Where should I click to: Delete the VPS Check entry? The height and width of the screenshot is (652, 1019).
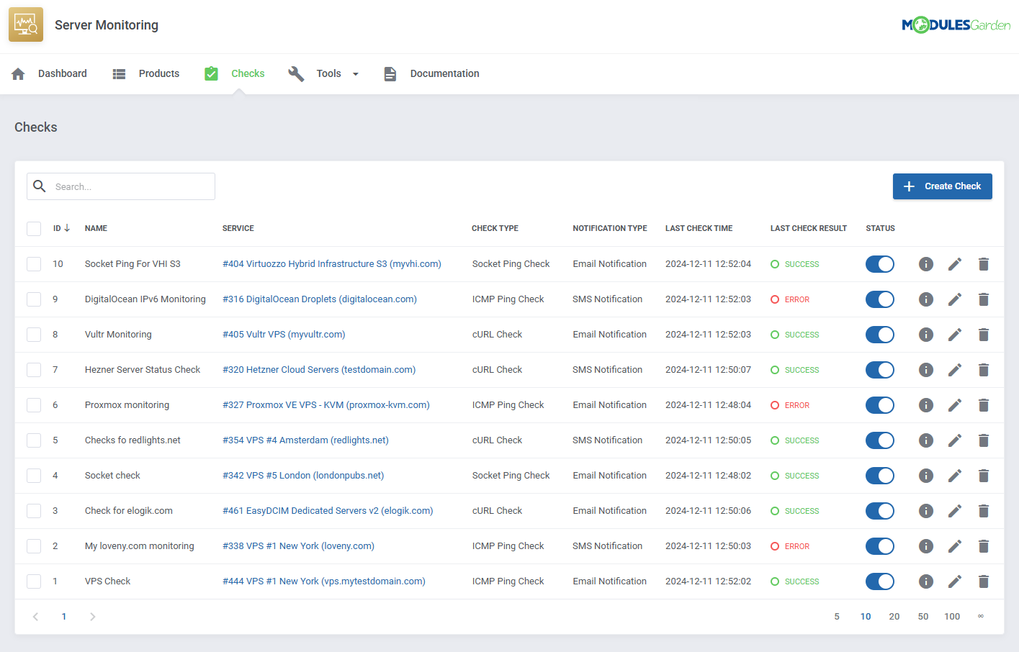pos(984,581)
